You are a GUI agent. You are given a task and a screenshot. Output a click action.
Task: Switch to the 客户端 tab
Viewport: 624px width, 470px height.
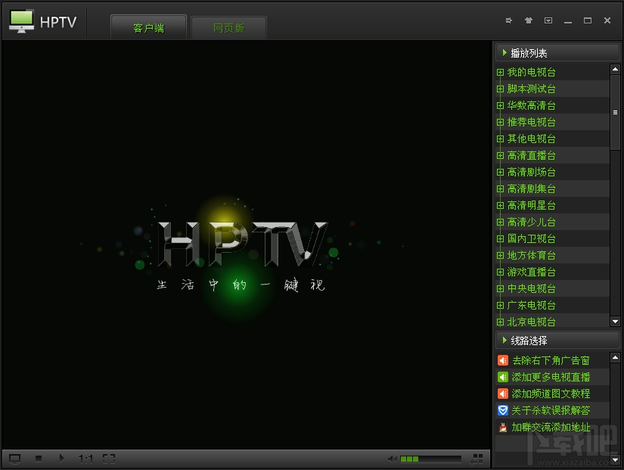(x=148, y=28)
